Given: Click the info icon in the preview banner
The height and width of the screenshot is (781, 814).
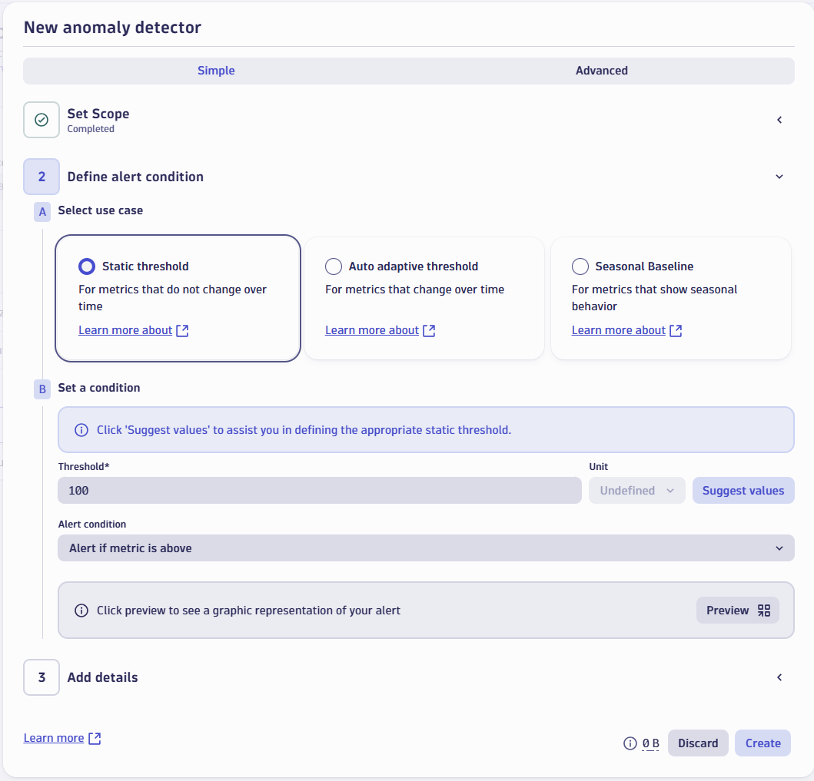Looking at the screenshot, I should point(81,610).
